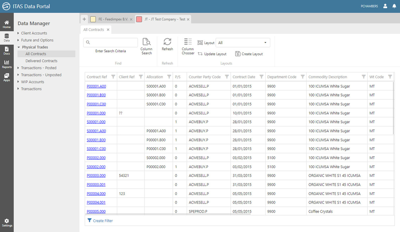This screenshot has height=232, width=400.
Task: Close the All Contracts tab
Action: click(108, 30)
